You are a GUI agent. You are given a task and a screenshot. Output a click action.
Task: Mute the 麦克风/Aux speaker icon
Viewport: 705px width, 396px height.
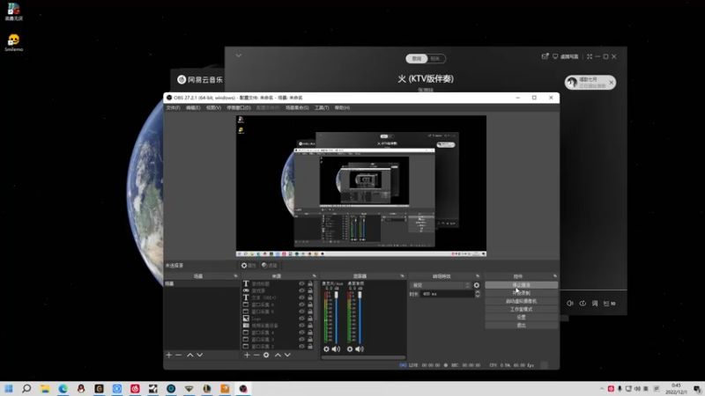coord(336,348)
